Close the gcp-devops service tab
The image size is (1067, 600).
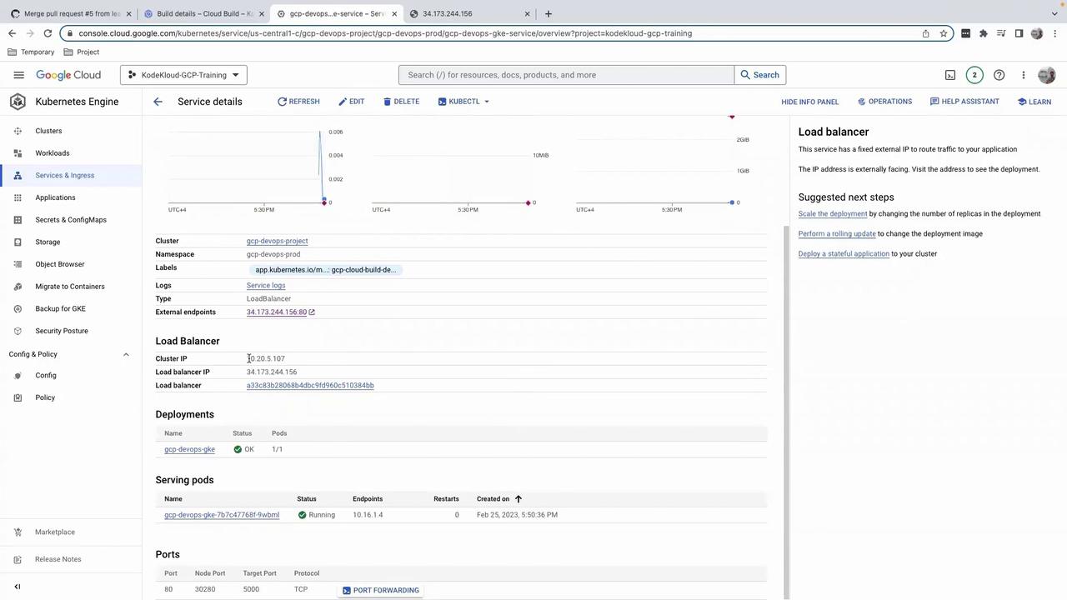click(395, 13)
